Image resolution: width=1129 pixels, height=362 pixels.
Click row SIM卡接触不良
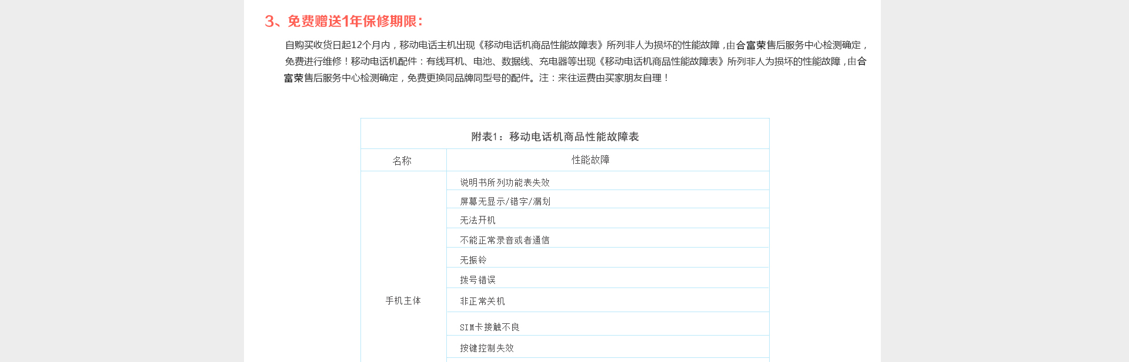click(607, 324)
